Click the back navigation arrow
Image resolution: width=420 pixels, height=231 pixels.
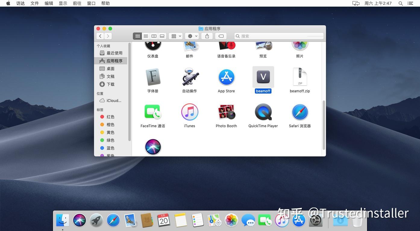(x=100, y=36)
